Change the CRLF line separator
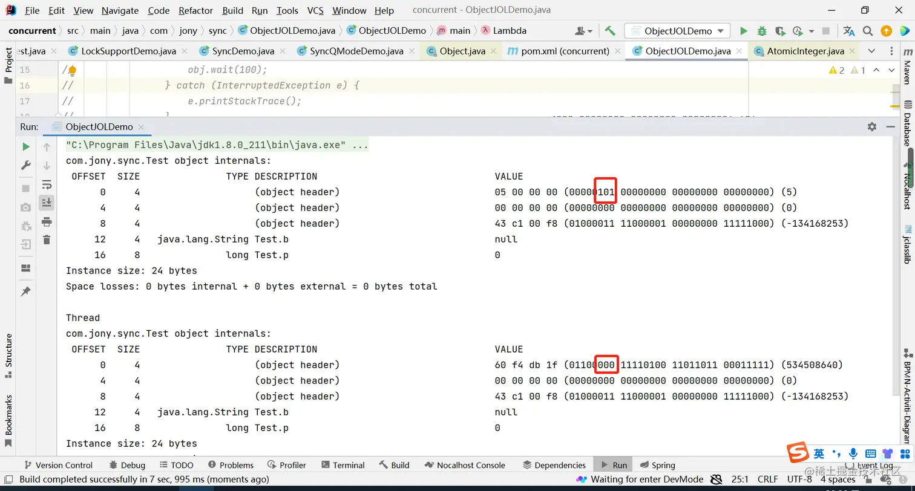Screen dimensions: 915x491 [x=767, y=479]
